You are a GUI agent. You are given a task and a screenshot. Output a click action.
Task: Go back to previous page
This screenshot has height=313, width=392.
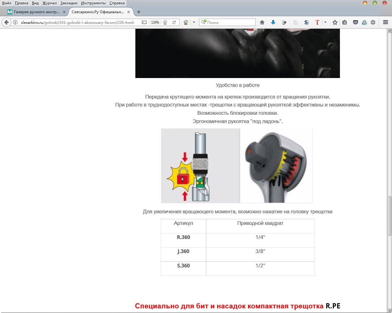click(x=6, y=22)
